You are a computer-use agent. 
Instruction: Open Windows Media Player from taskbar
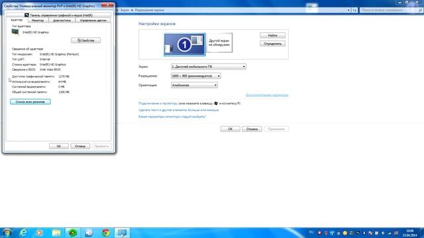pyautogui.click(x=40, y=233)
